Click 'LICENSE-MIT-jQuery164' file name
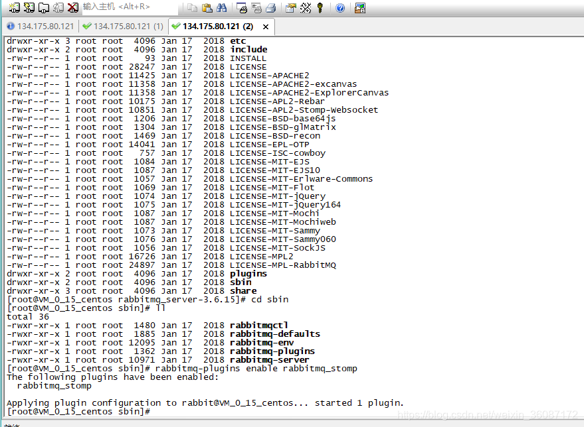 tap(285, 205)
